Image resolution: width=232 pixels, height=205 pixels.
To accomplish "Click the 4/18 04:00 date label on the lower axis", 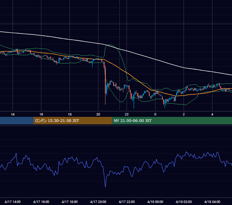I will [212, 202].
